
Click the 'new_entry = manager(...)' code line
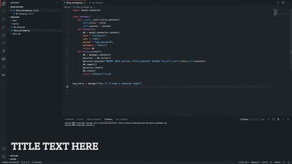[x=107, y=84]
